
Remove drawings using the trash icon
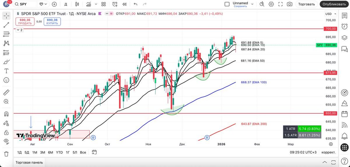pyautogui.click(x=6, y=154)
